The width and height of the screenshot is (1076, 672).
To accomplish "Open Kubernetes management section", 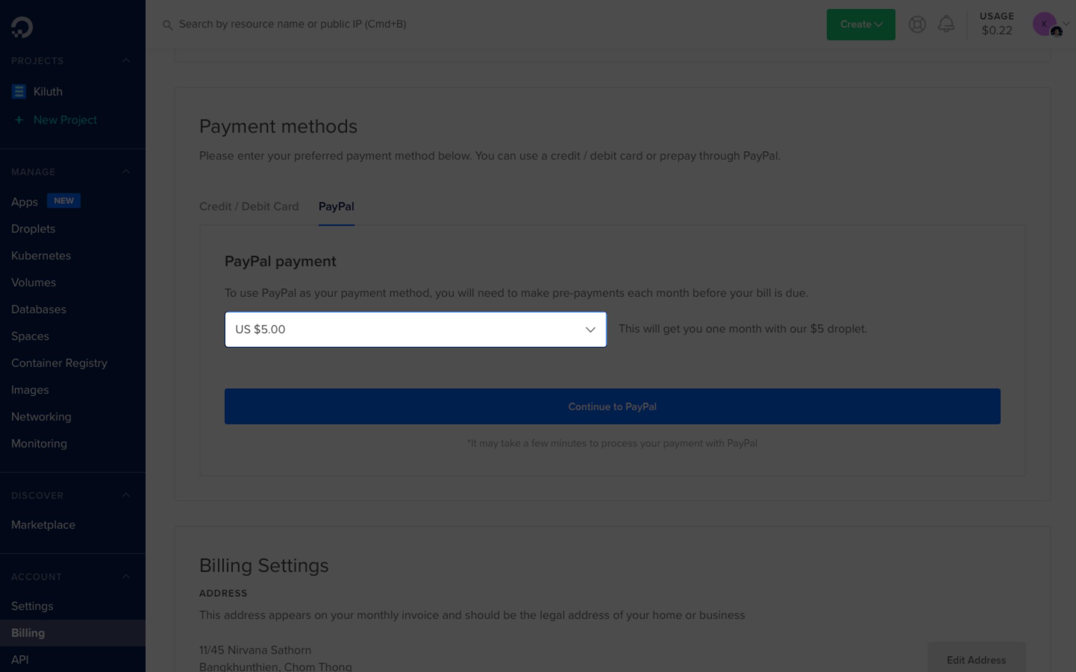I will click(41, 255).
